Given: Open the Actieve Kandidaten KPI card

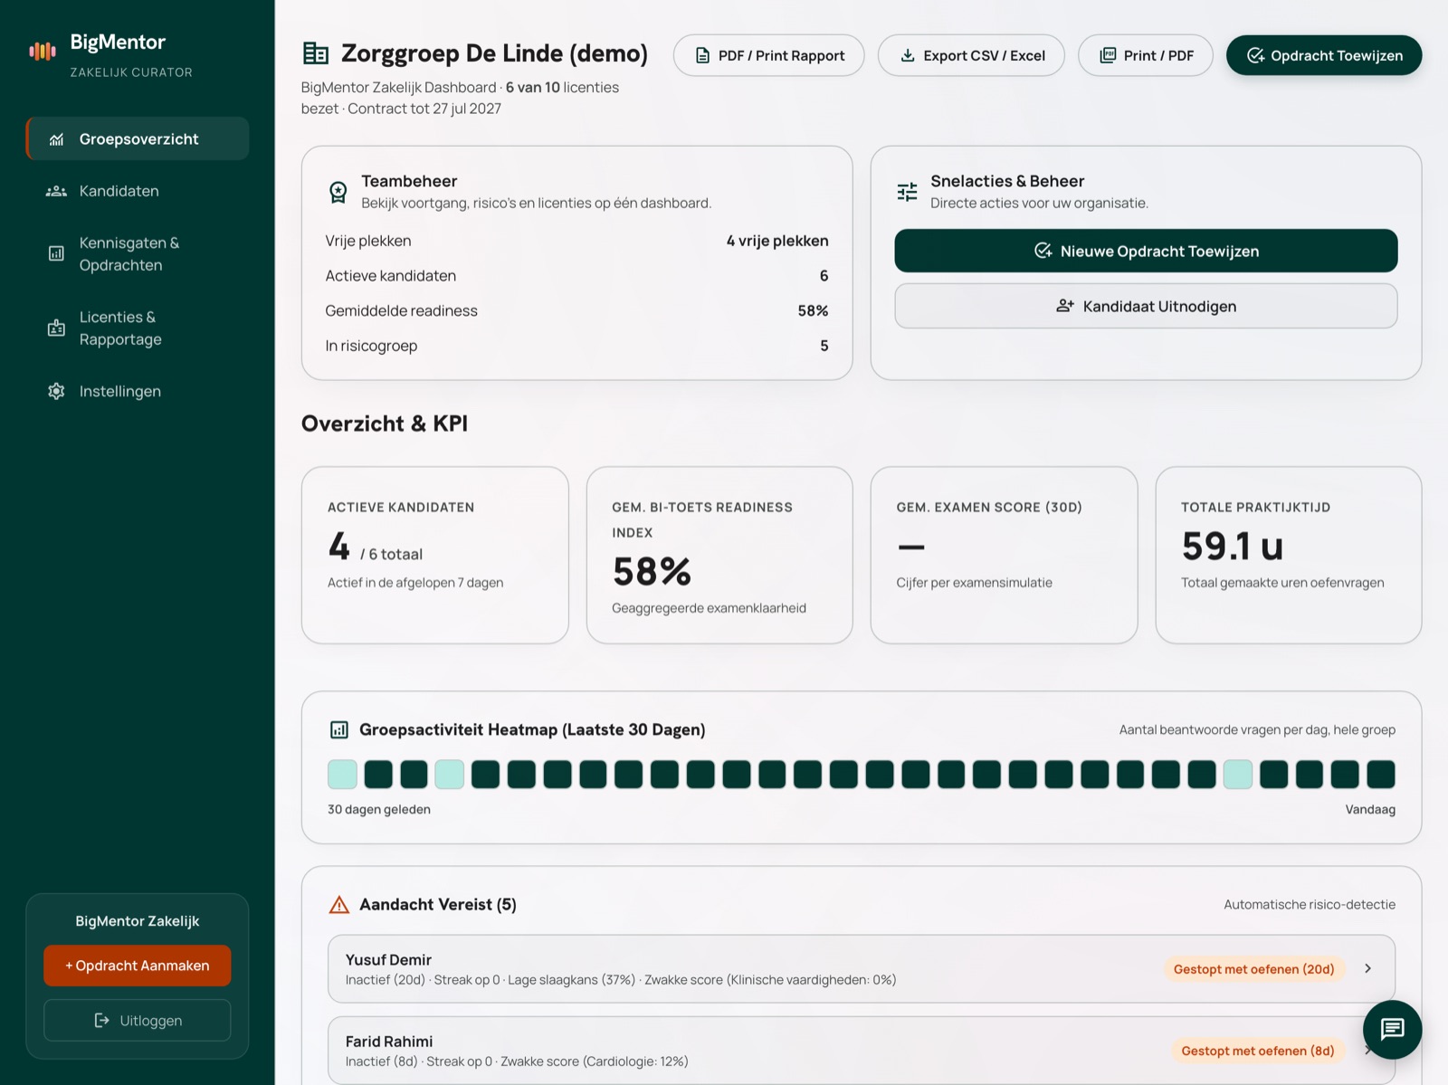Looking at the screenshot, I should click(x=435, y=555).
